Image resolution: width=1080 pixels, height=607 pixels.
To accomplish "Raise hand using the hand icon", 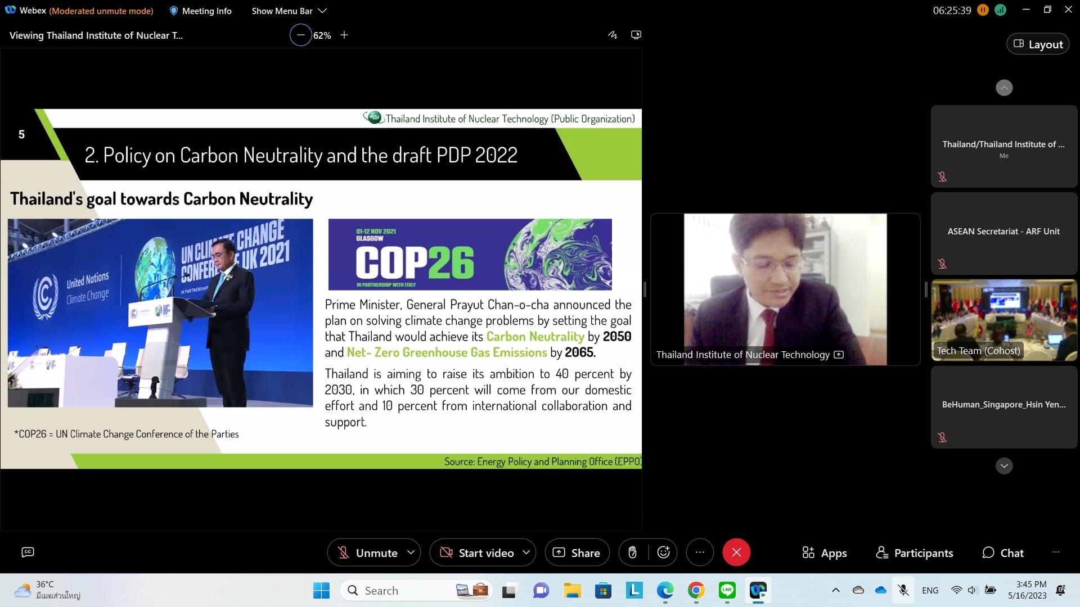I will click(x=632, y=552).
